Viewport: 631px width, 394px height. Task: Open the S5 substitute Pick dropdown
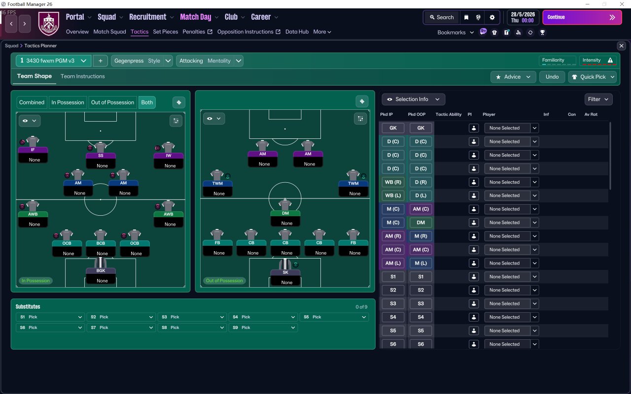pyautogui.click(x=334, y=317)
